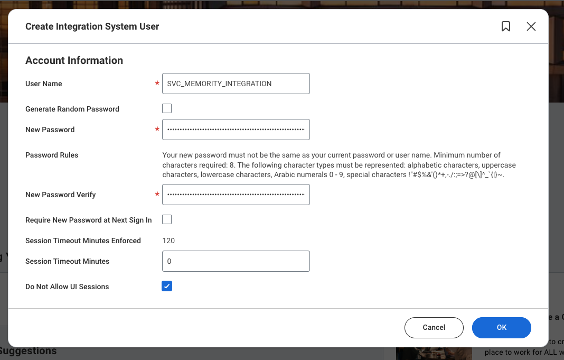564x360 pixels.
Task: Select the New Password Verify field
Action: pyautogui.click(x=236, y=195)
